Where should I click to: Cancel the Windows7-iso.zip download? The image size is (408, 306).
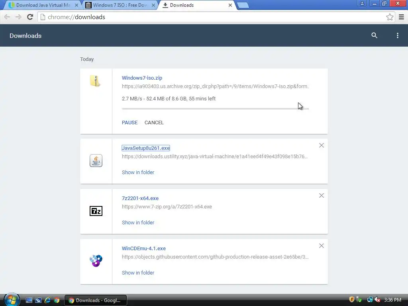click(x=154, y=123)
